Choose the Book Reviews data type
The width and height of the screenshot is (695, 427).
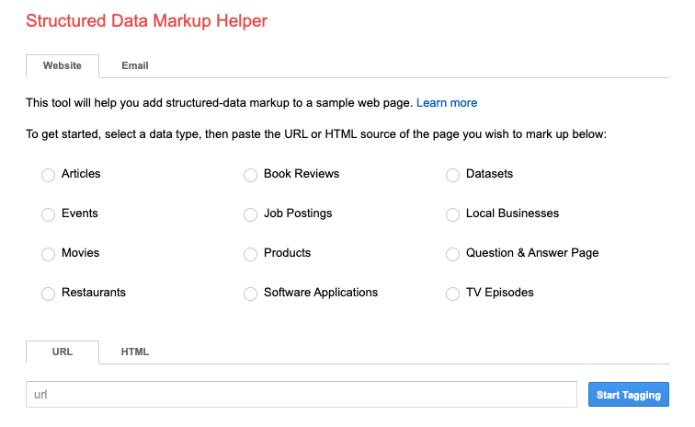(250, 175)
